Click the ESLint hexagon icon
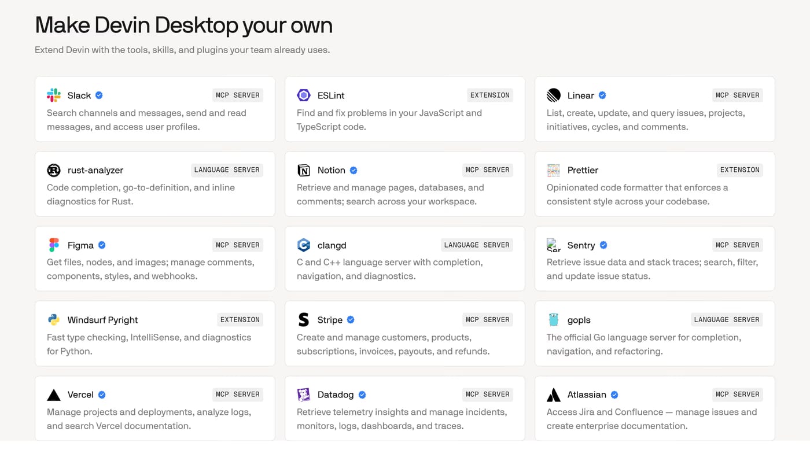The height and width of the screenshot is (457, 810). click(x=304, y=95)
